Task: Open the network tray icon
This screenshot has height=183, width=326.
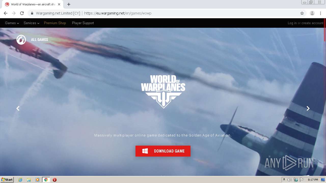Action: pyautogui.click(x=296, y=180)
